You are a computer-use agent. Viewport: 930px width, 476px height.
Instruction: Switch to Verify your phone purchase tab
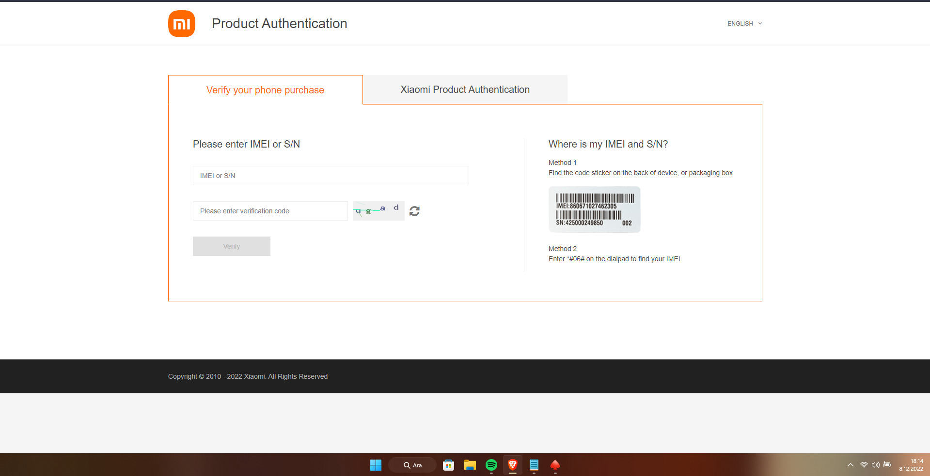[x=266, y=90]
